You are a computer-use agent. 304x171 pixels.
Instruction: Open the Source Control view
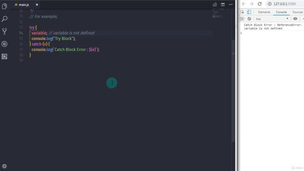coord(4,31)
